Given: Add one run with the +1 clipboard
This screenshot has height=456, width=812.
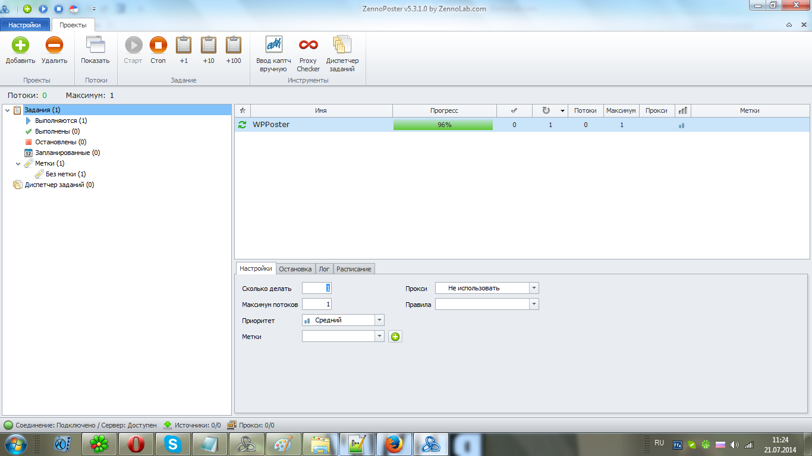Looking at the screenshot, I should pyautogui.click(x=184, y=51).
